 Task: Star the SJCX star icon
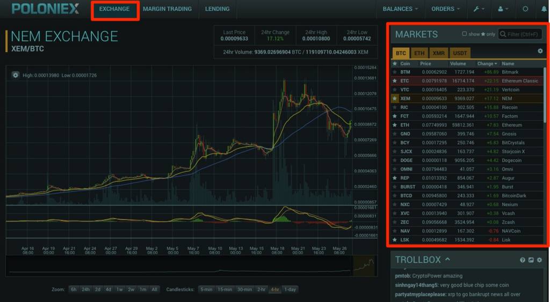[395, 151]
